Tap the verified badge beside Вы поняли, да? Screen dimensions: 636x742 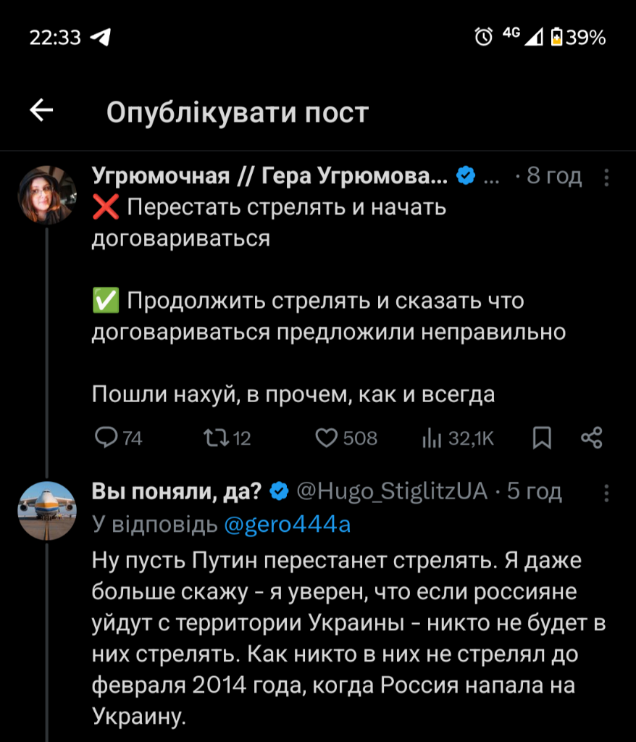[279, 492]
